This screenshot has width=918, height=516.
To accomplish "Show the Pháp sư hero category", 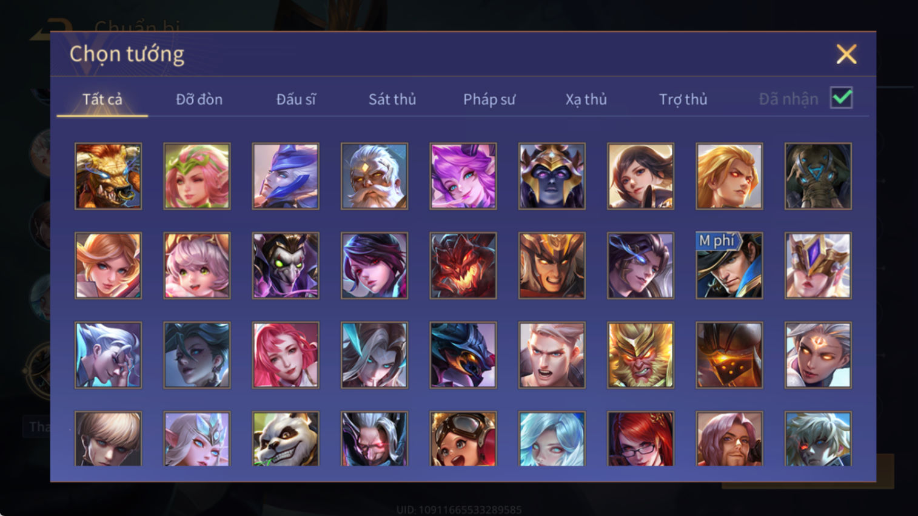I will (489, 99).
